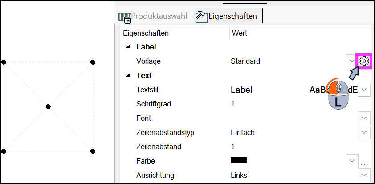
Task: Click the Produktauswahl tab icon
Action: (125, 17)
